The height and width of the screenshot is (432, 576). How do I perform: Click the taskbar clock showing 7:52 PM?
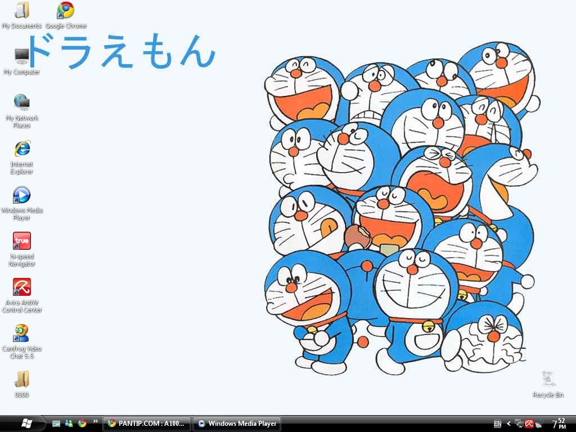point(559,424)
